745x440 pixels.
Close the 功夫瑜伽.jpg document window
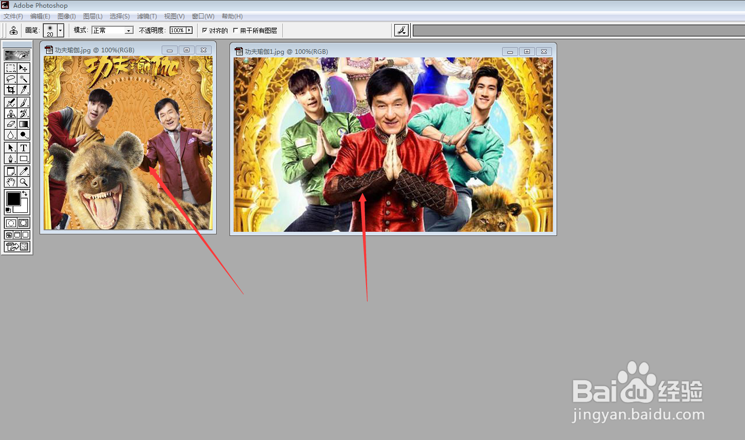pos(203,50)
